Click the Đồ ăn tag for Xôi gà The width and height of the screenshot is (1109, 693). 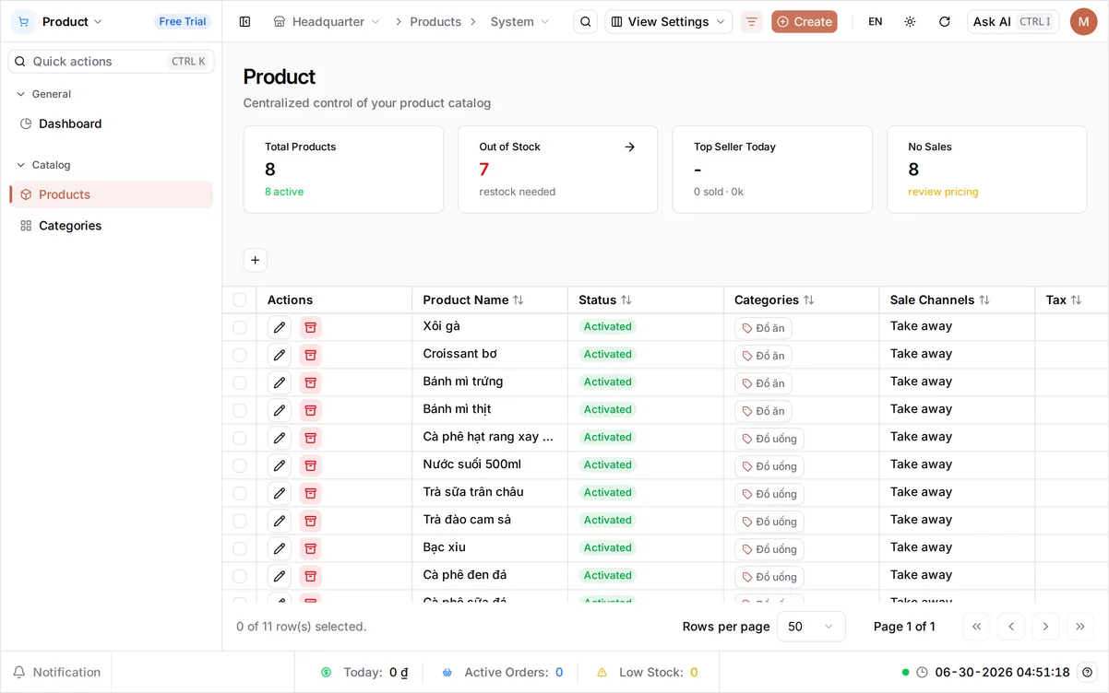click(763, 328)
